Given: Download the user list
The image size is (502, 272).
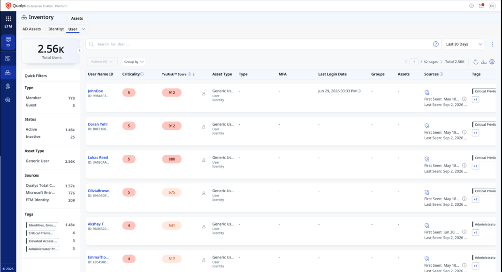Looking at the screenshot, I should pos(484,62).
